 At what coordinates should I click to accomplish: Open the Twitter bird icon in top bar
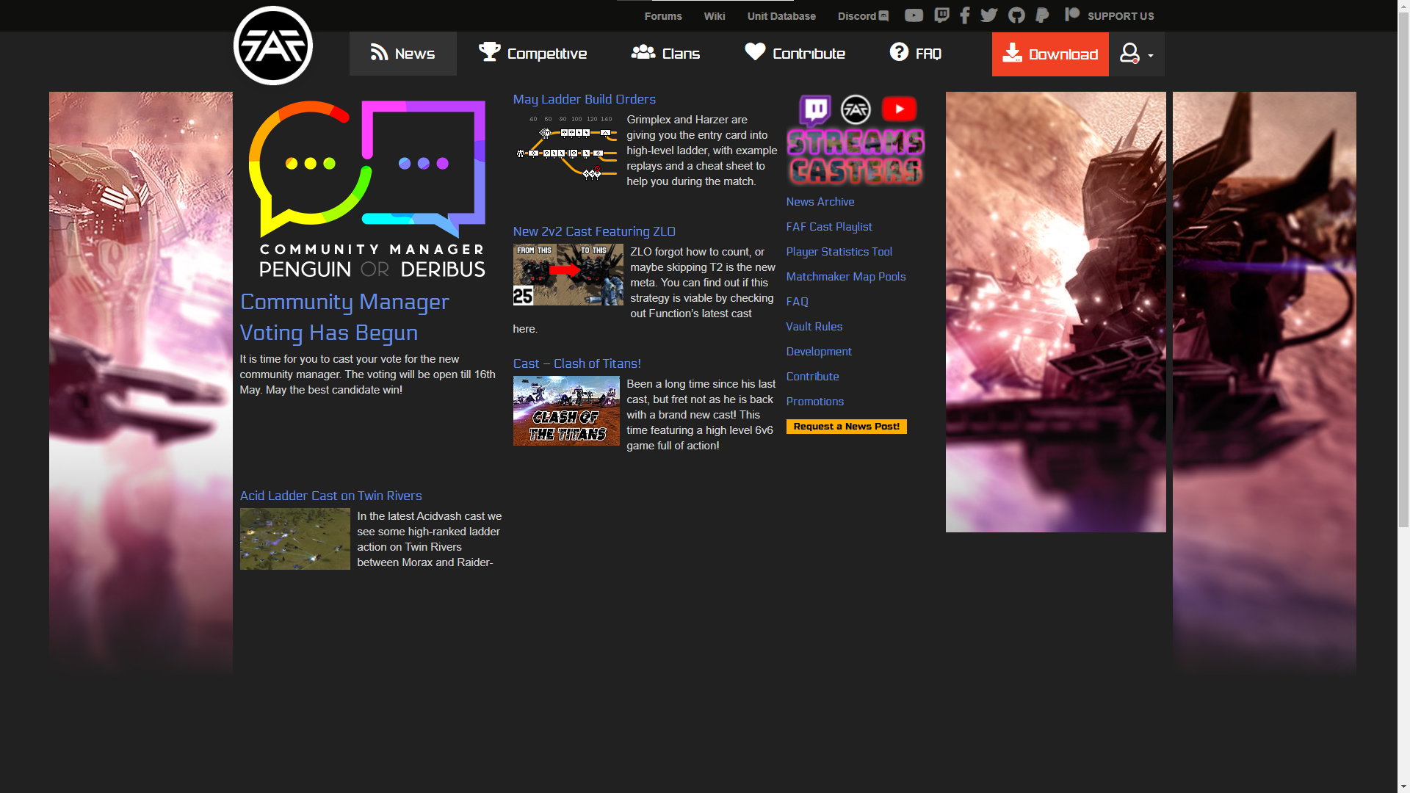coord(989,15)
